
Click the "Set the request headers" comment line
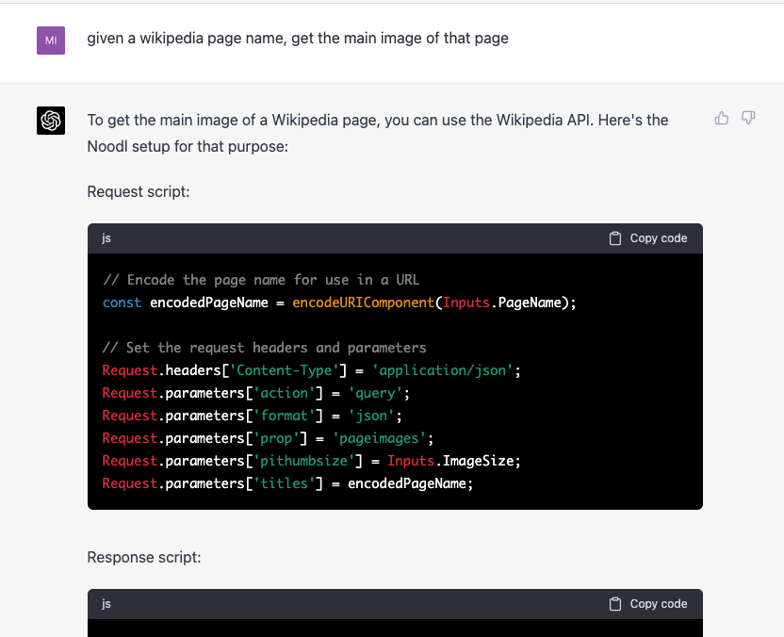pos(265,348)
